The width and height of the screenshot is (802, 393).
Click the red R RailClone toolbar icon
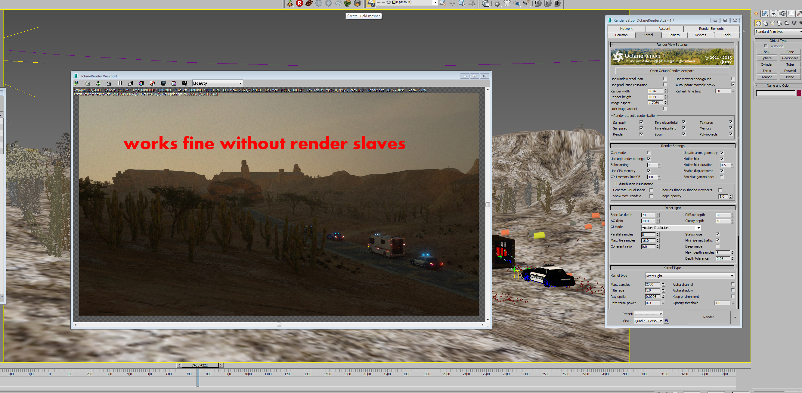[299, 3]
